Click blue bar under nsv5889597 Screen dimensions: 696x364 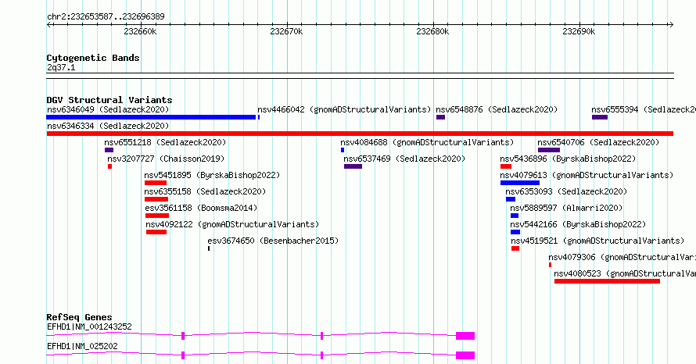pos(515,216)
